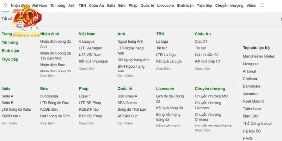Open the Serie A link
282x141 pixels.
[x=7, y=96]
